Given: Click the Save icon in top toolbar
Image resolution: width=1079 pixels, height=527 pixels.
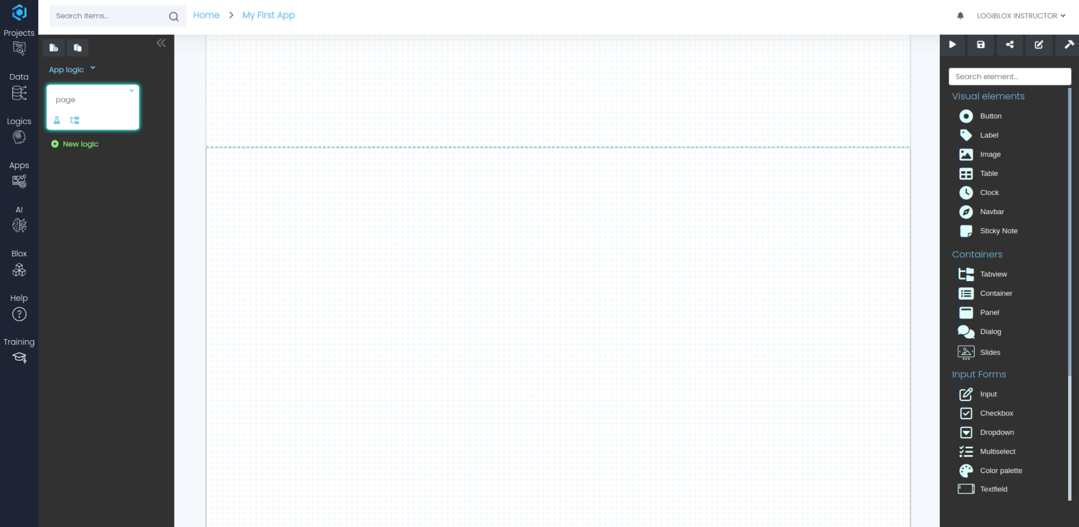Looking at the screenshot, I should click(x=981, y=45).
